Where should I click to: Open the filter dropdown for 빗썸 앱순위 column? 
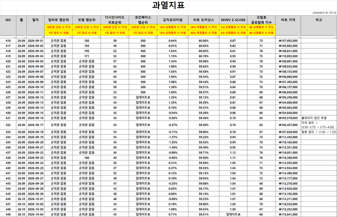99,37
